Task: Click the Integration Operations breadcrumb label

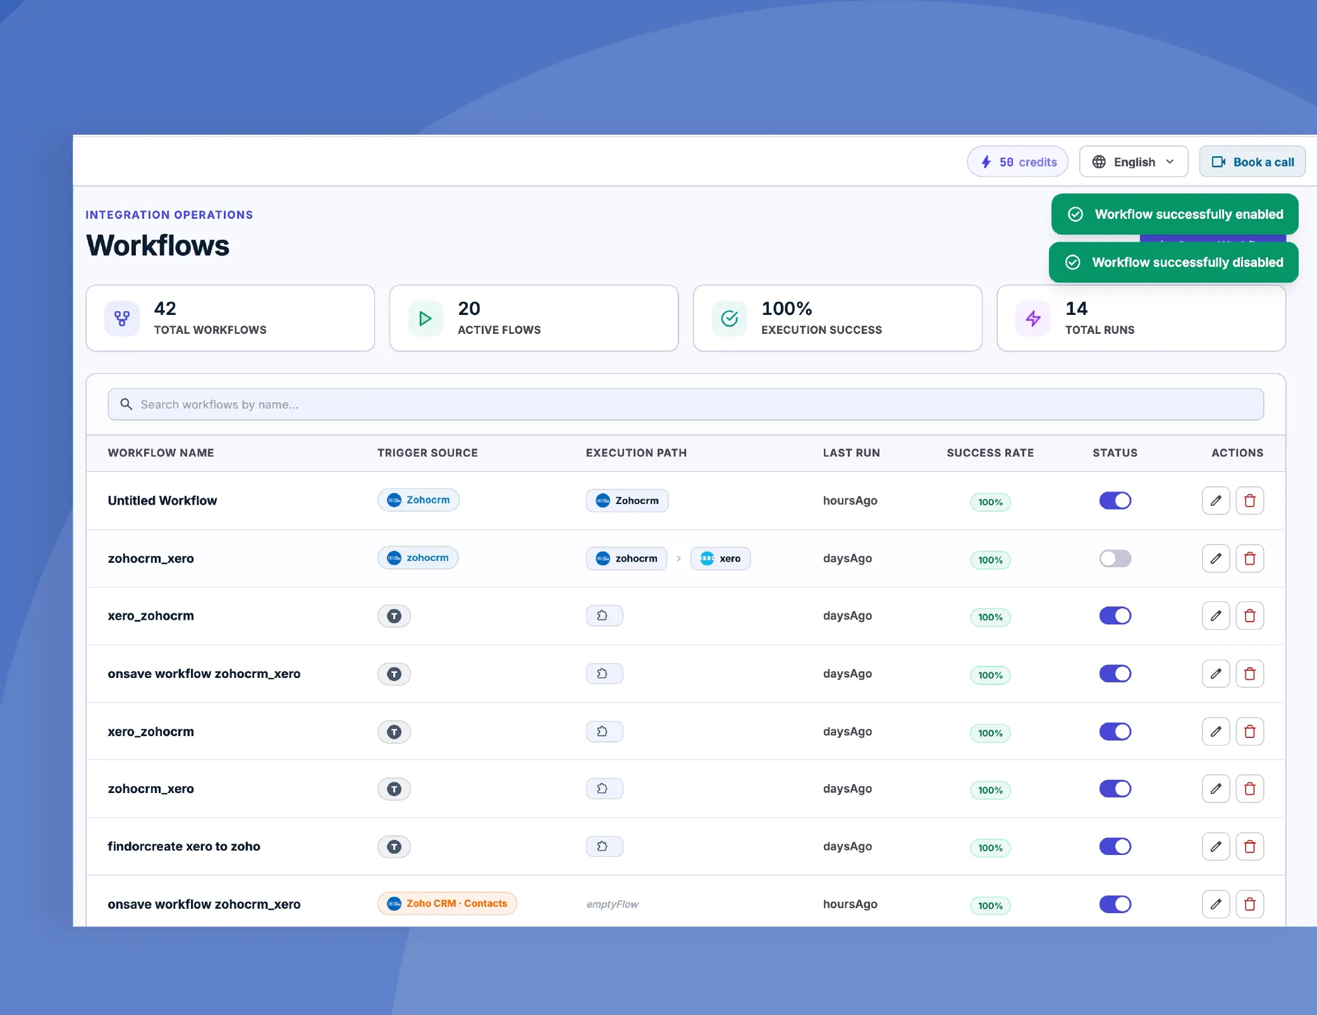Action: 169,215
